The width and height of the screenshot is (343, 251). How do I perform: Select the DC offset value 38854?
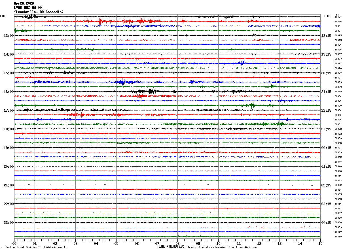pos(338,190)
